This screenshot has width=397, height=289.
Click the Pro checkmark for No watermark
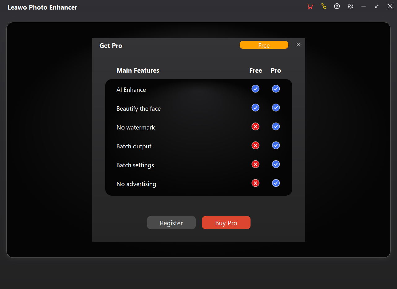pyautogui.click(x=276, y=127)
